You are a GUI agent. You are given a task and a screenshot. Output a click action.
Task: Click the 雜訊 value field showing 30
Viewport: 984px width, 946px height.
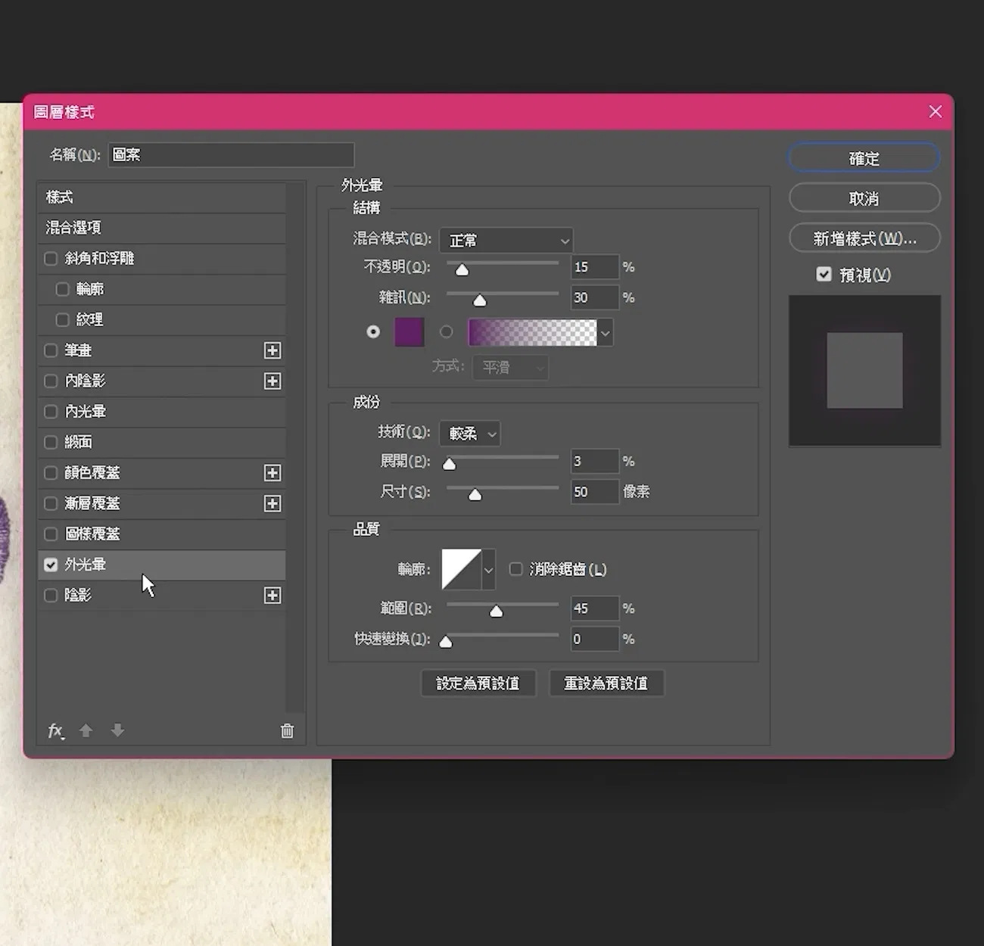click(x=595, y=297)
